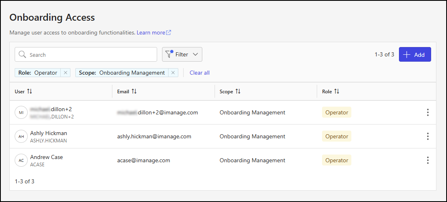Expand the Filter dropdown
Viewport: 447px width, 202px height.
tap(182, 54)
